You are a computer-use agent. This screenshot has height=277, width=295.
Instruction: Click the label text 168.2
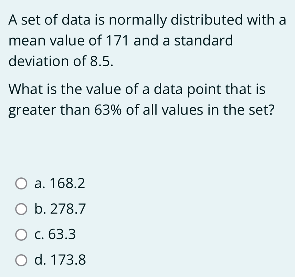coord(67,184)
